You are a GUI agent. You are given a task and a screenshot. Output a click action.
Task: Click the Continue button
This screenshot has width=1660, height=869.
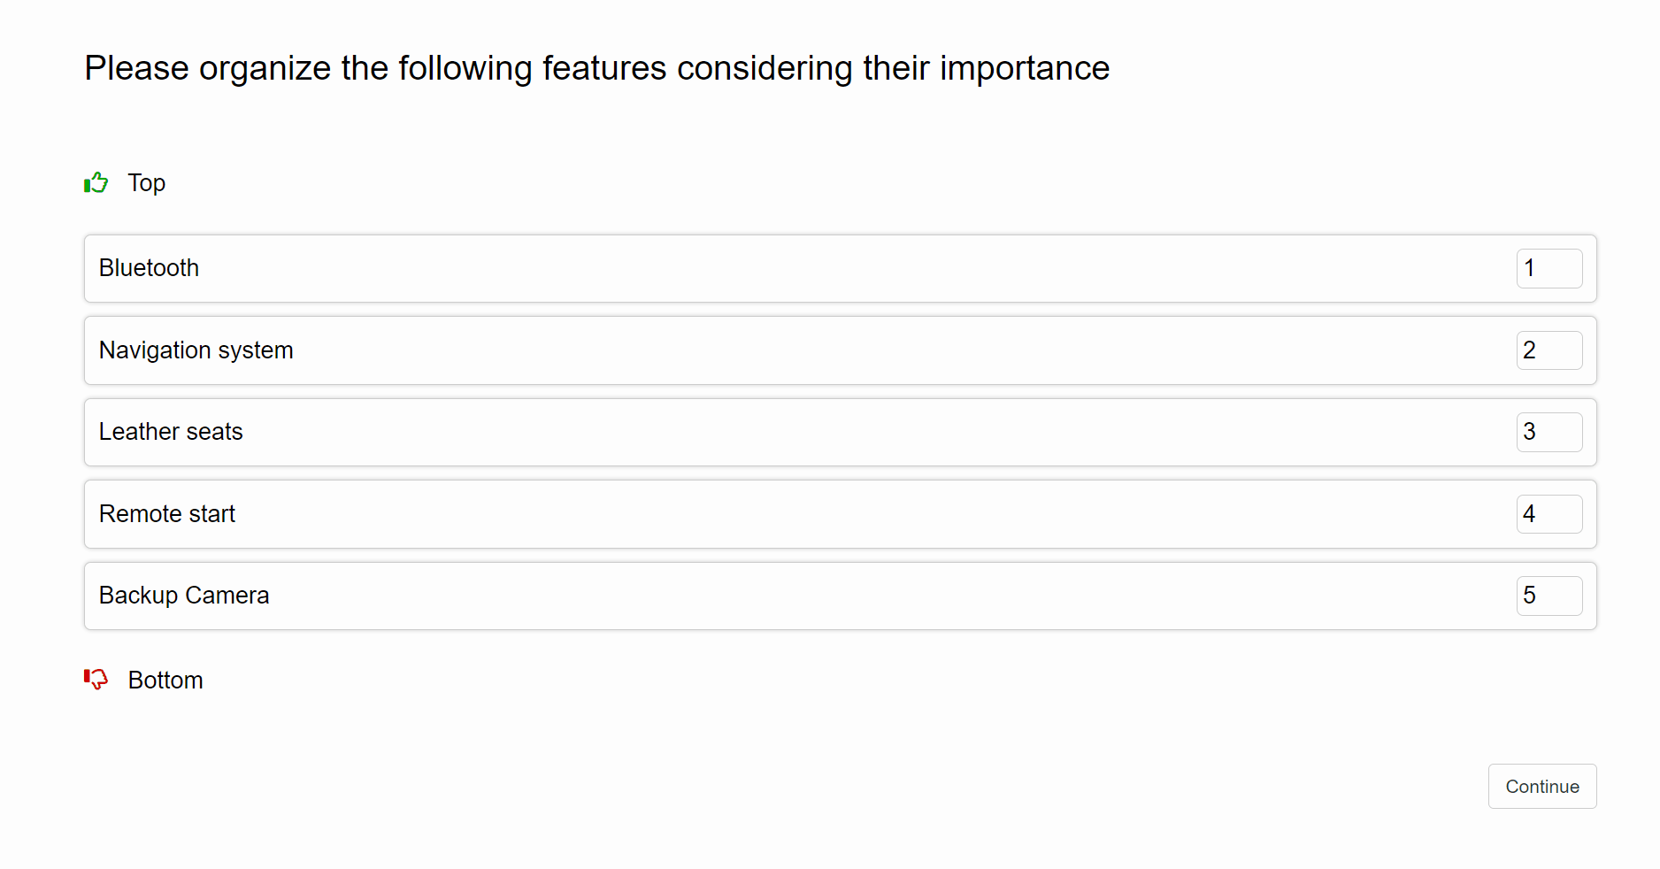(x=1541, y=786)
